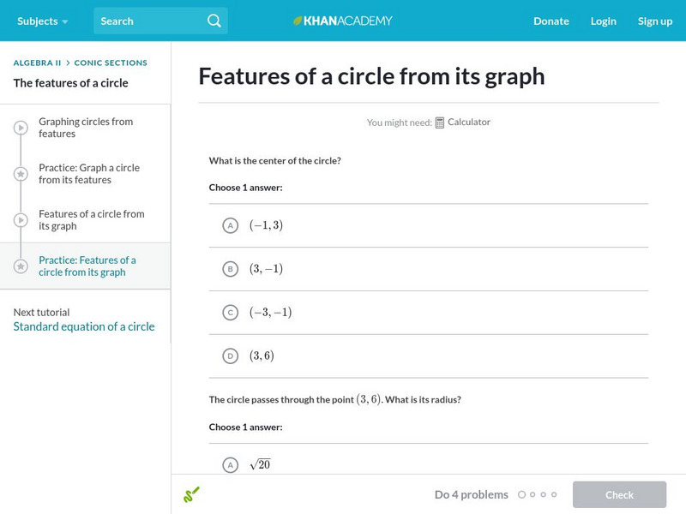The image size is (686, 514).
Task: Click the search magnifier icon
Action: (x=214, y=21)
